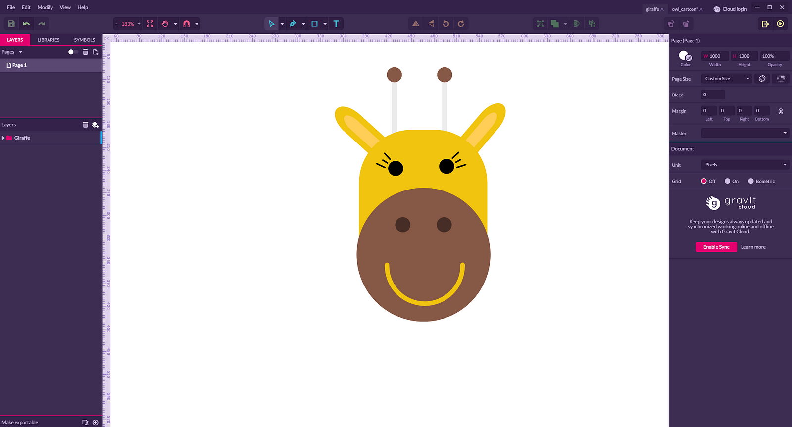Select the Layers tab
792x427 pixels.
(x=15, y=40)
